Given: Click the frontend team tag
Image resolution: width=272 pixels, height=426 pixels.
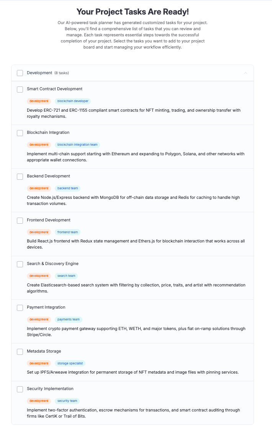Looking at the screenshot, I should (x=67, y=232).
